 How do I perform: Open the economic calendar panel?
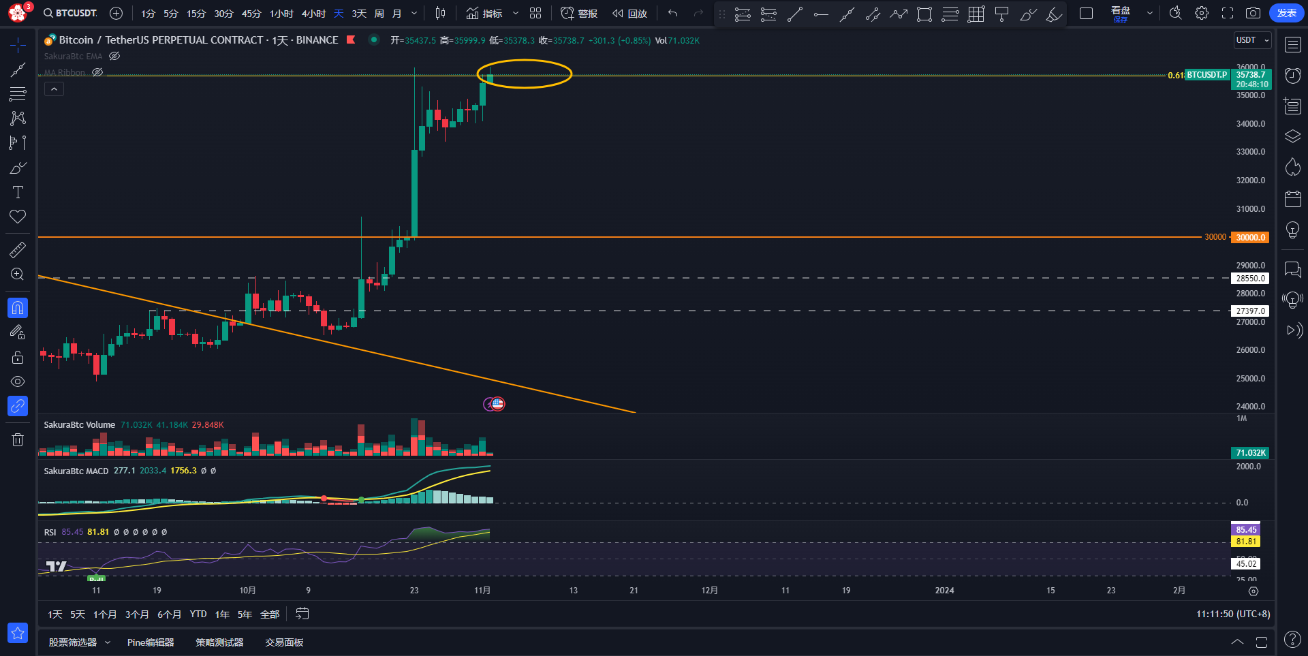point(1293,198)
